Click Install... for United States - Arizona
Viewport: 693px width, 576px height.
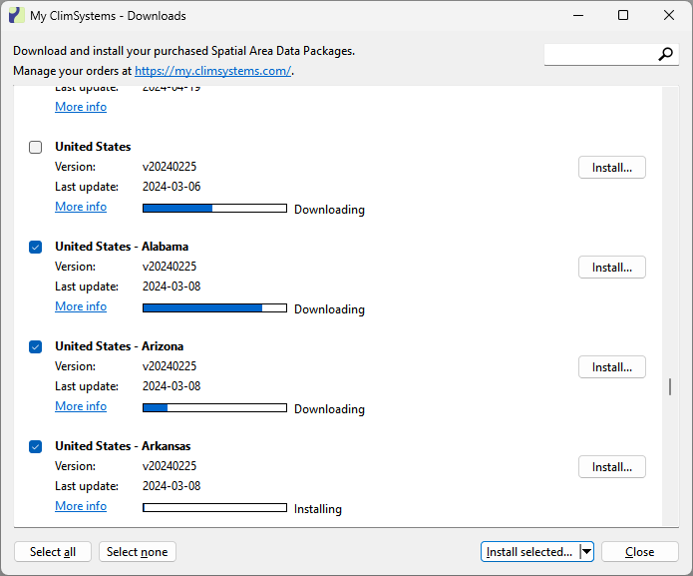click(611, 367)
